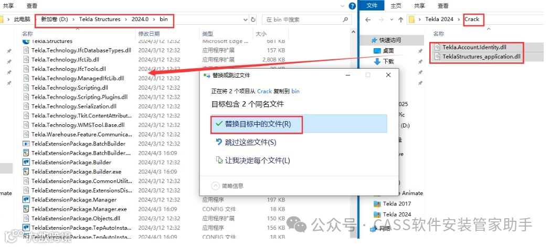550x247 pixels.
Task: Select Tekla.Account.Identity.dll in Crack folder
Action: (474, 47)
